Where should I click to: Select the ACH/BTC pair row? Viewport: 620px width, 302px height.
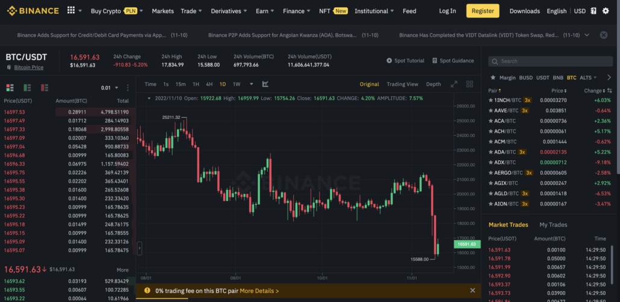click(x=550, y=131)
